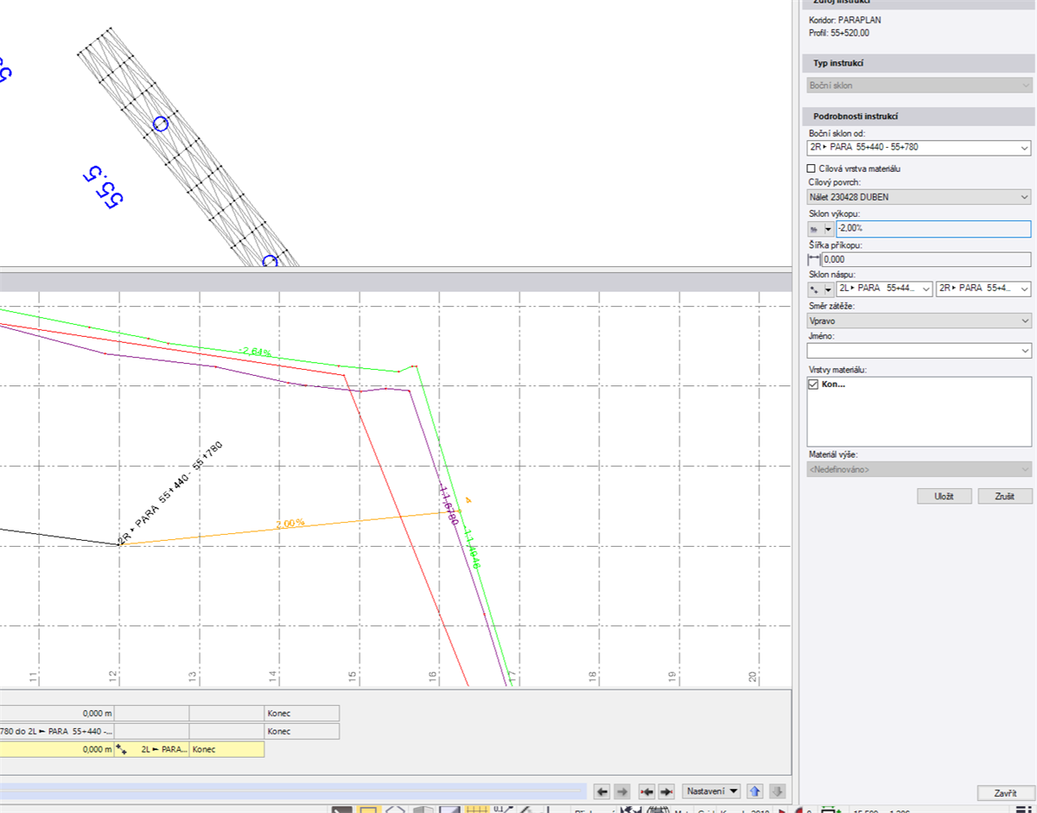
Task: Click the percent slope format icon
Action: (x=814, y=229)
